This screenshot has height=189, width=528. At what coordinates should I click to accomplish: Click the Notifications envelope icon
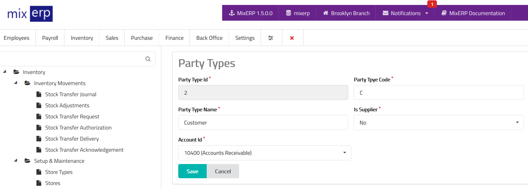point(386,13)
